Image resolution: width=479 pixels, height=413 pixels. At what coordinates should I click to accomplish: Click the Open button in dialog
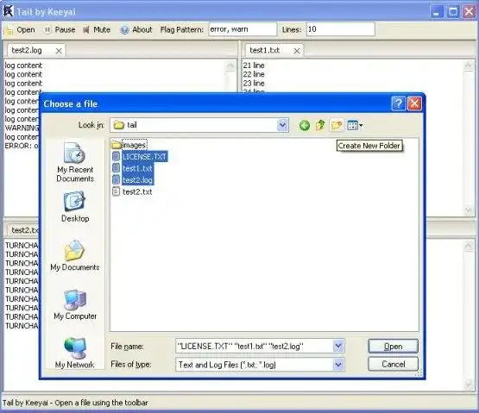[x=393, y=346]
